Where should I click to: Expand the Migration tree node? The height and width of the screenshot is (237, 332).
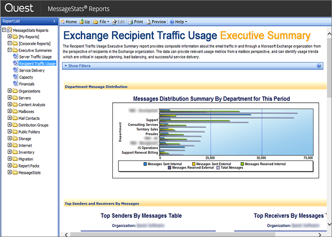click(9, 159)
